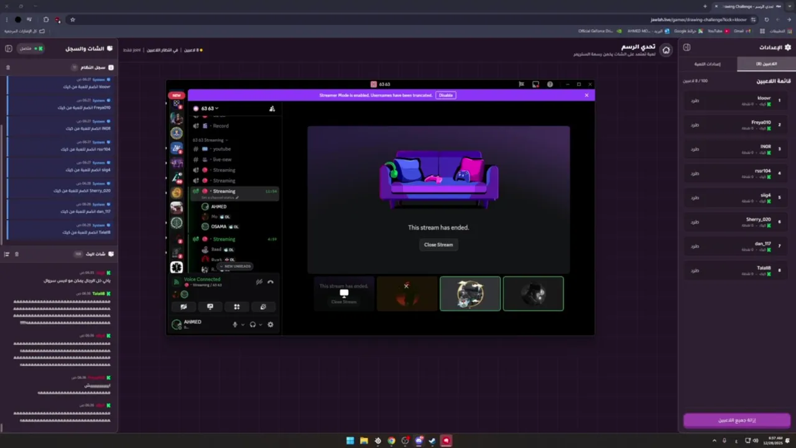The image size is (796, 448).
Task: Open the white star server icon in Discord
Action: click(177, 267)
